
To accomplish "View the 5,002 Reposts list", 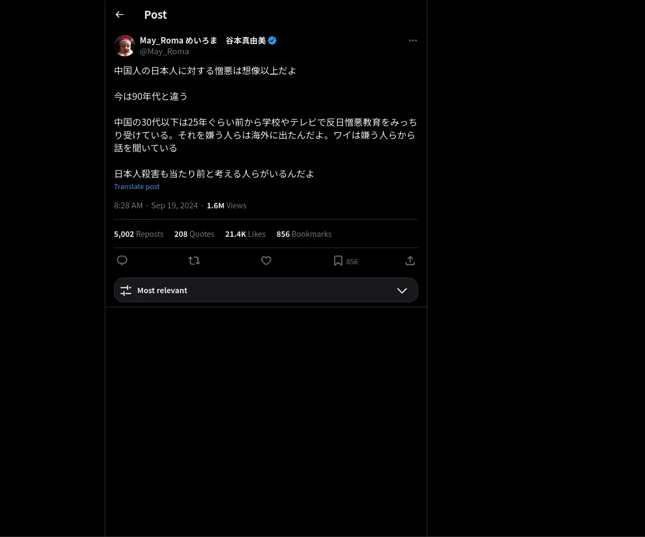I will pos(139,234).
